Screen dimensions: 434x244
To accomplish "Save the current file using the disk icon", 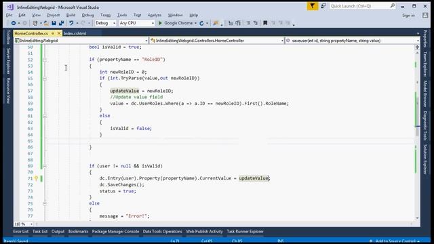I will 54,23.
